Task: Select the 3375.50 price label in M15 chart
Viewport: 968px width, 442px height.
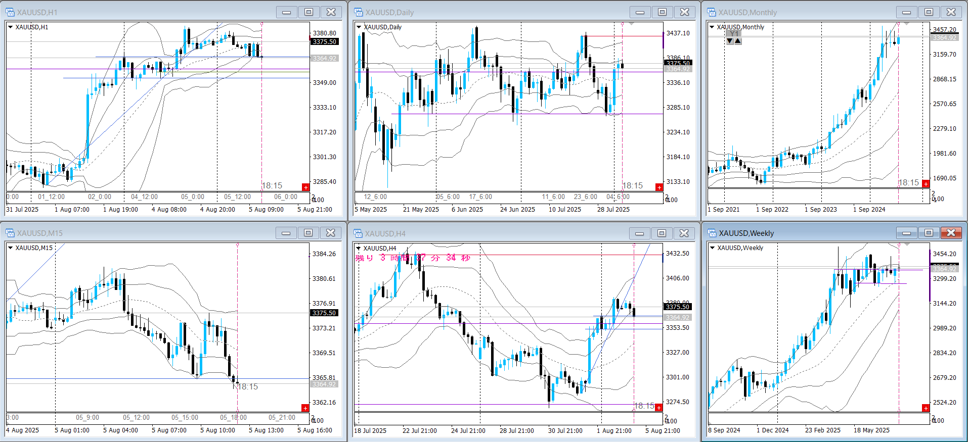Action: [x=324, y=313]
